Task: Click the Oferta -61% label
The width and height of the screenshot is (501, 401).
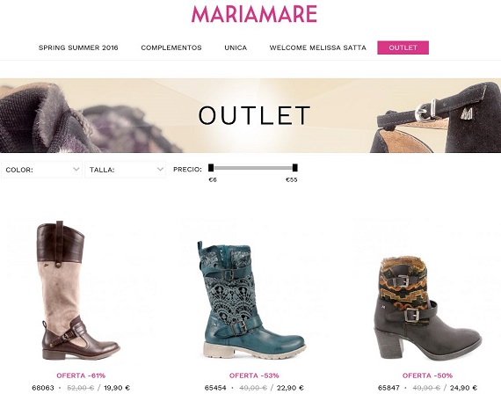Action: click(81, 375)
